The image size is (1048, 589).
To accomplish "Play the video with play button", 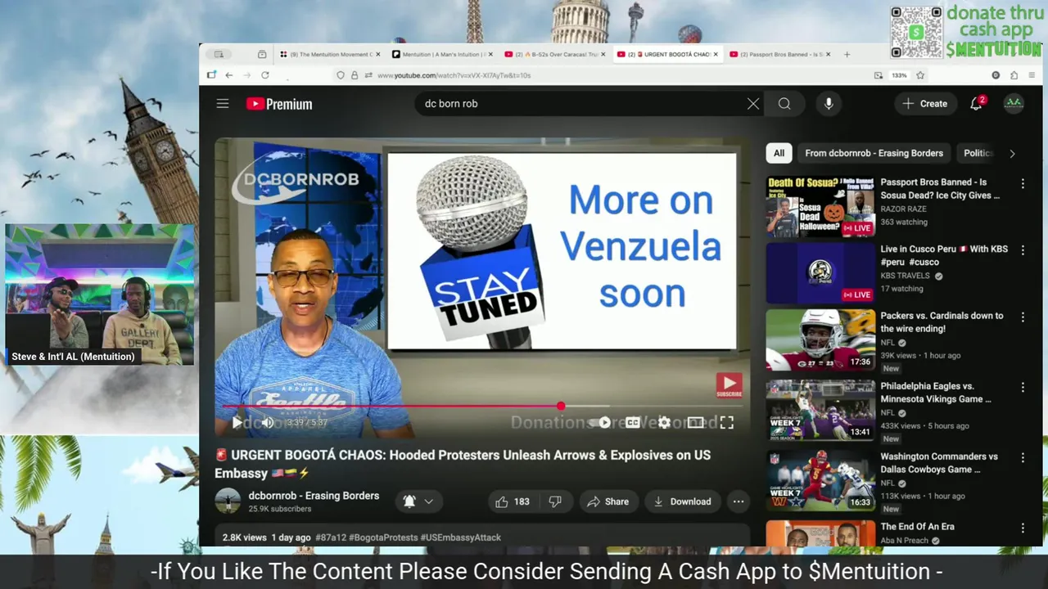I will (x=237, y=422).
